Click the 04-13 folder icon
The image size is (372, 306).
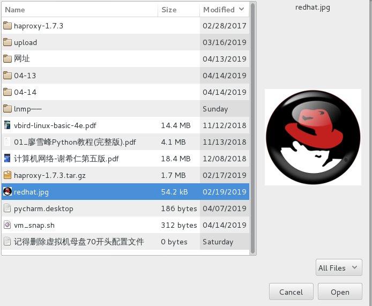pos(8,76)
